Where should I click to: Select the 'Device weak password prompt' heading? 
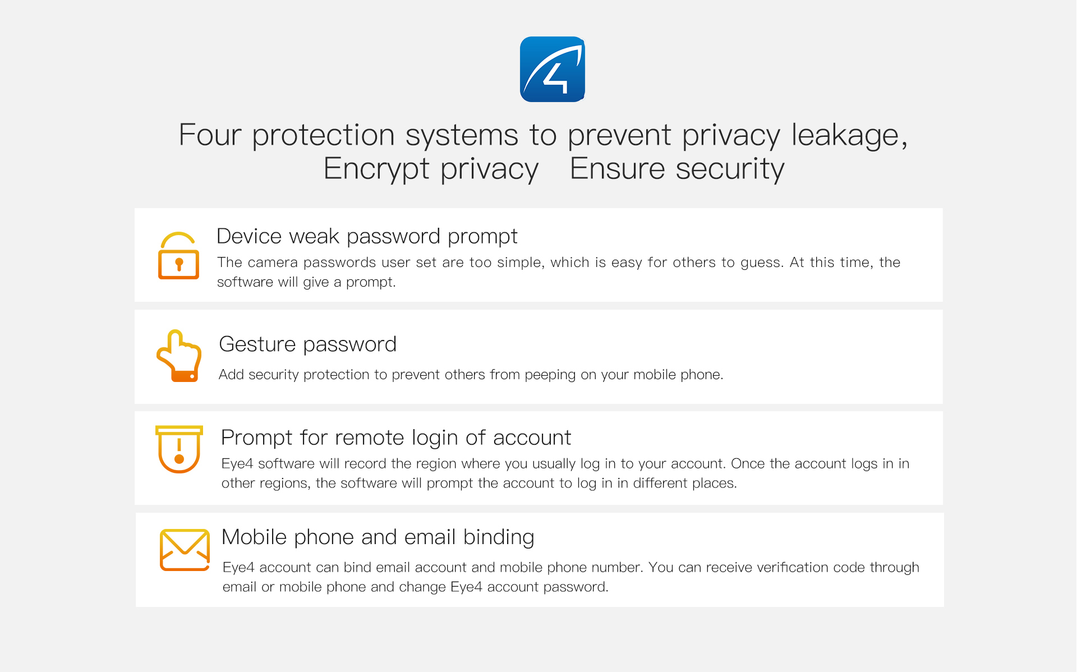tap(367, 237)
